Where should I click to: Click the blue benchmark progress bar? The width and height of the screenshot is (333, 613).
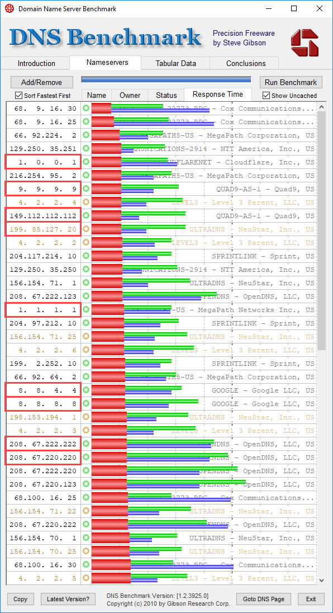click(x=166, y=79)
